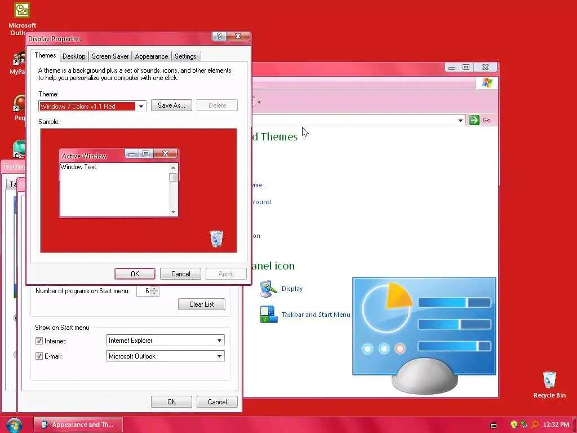Click OK in Display Properties
This screenshot has height=433, width=577.
pyautogui.click(x=135, y=274)
